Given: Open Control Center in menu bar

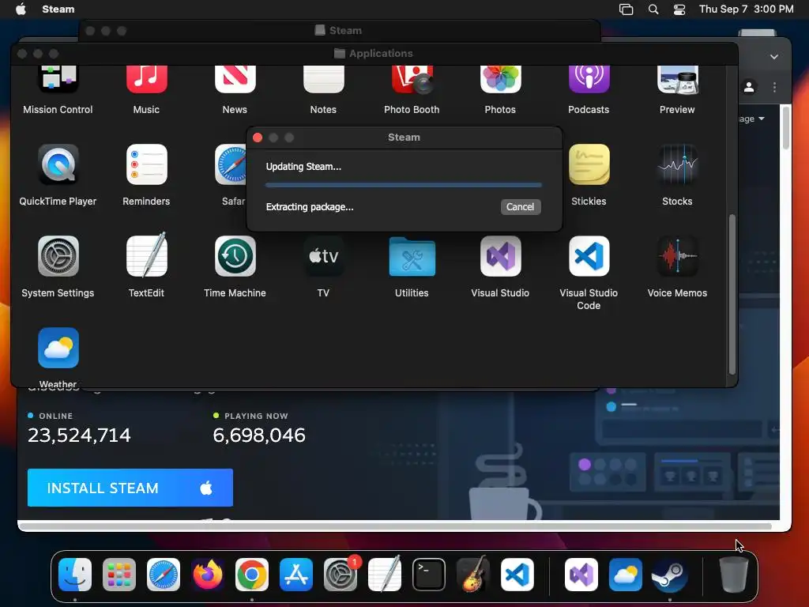Looking at the screenshot, I should 679,9.
